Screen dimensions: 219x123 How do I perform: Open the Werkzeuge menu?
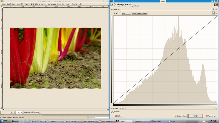(51, 4)
